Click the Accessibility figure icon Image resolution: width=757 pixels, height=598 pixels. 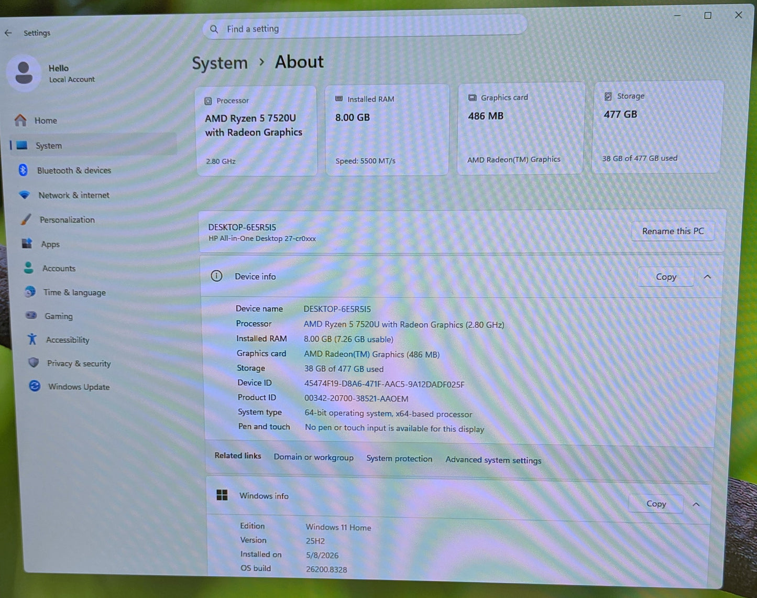pos(32,339)
